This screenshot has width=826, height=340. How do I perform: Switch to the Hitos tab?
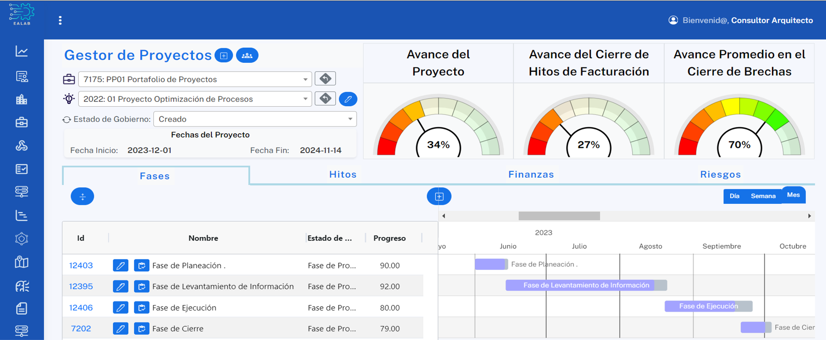(343, 174)
